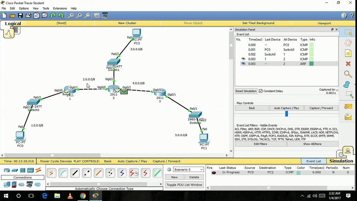
Task: Click the ARP dark green color swatch
Action: click(311, 64)
